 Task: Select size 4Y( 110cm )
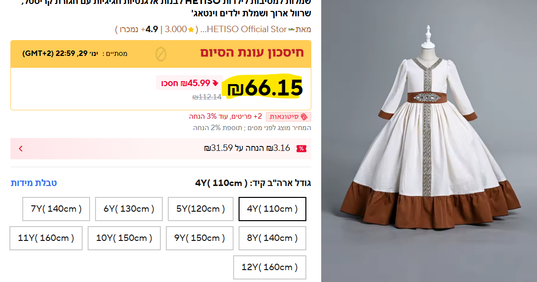[272, 209]
